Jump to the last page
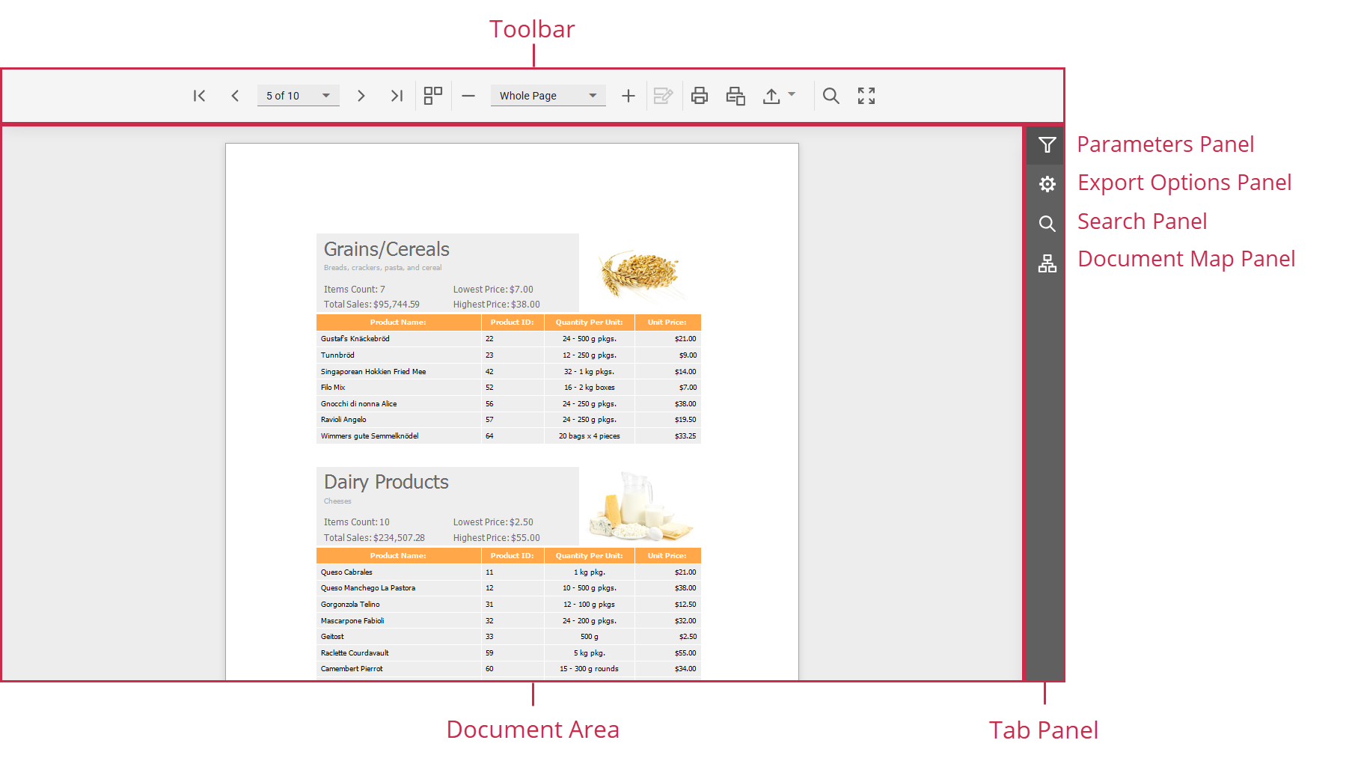 click(x=397, y=96)
